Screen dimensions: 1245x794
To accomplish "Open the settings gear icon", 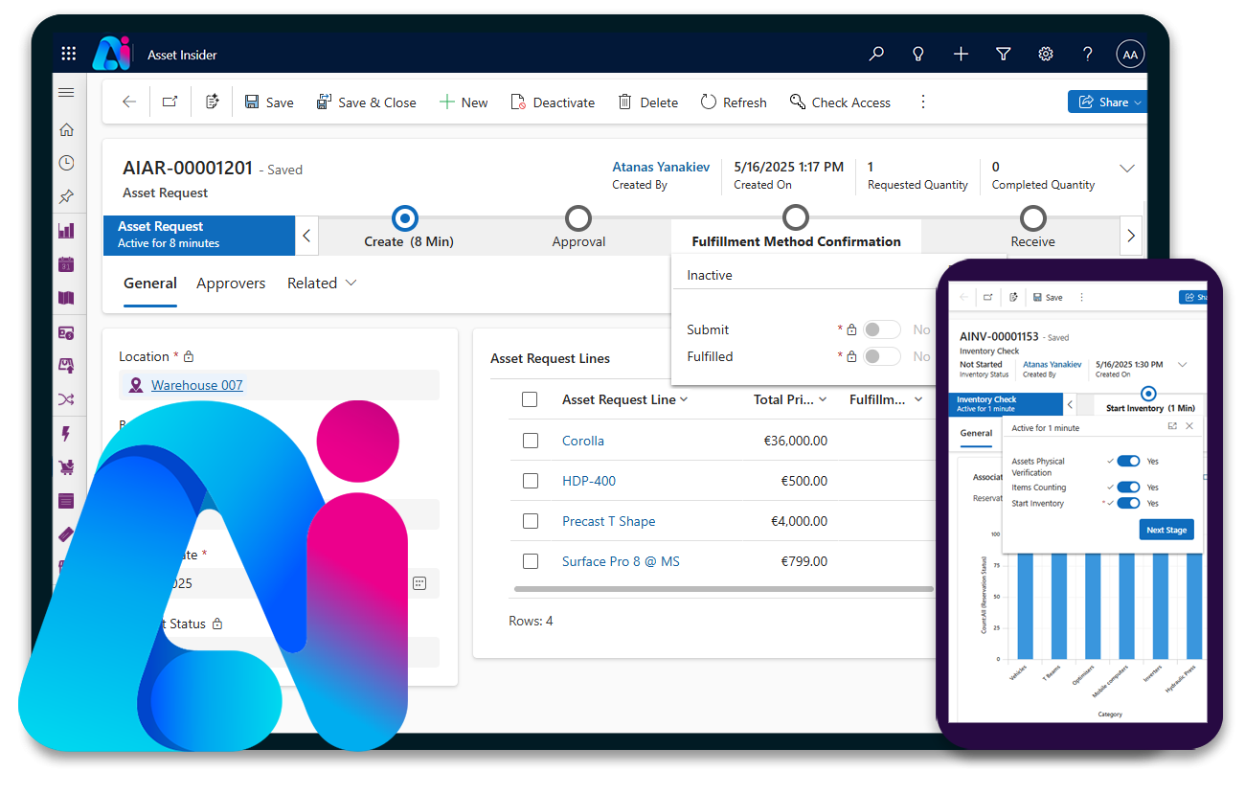I will pyautogui.click(x=1046, y=55).
